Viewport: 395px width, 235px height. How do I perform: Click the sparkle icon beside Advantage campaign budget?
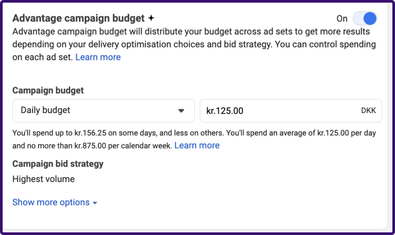coord(151,18)
